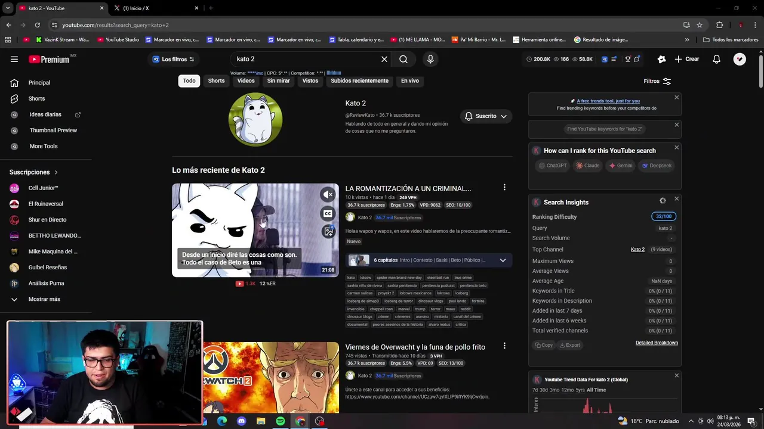Click the star-shaped icon left of Crear
This screenshot has width=764, height=429.
pyautogui.click(x=661, y=59)
